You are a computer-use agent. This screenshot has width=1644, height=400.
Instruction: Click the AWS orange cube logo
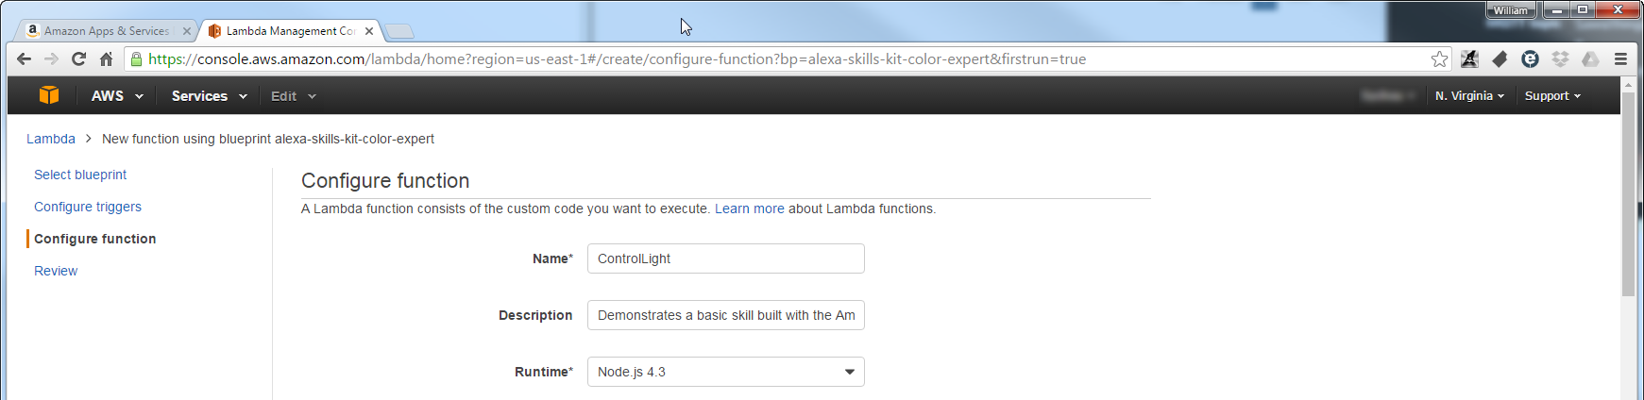(x=49, y=95)
